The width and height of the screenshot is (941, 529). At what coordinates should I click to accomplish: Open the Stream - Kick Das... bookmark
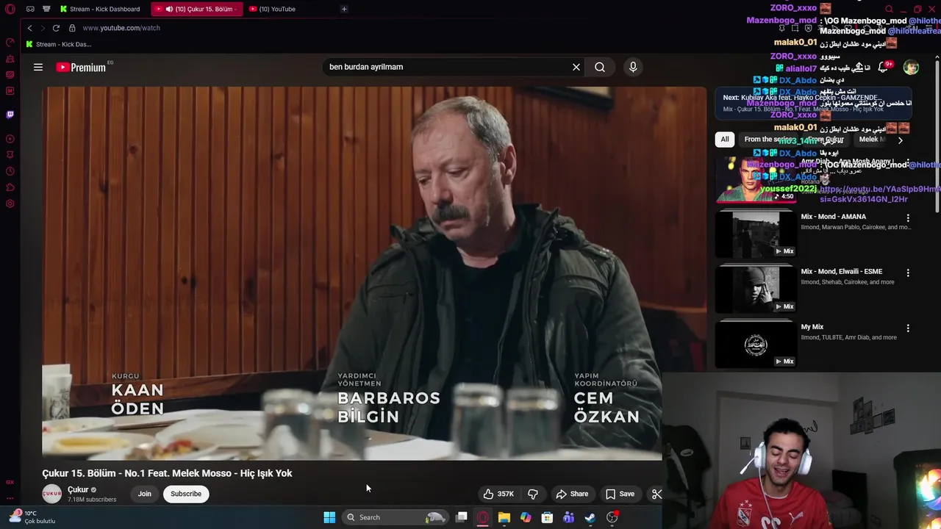click(59, 44)
